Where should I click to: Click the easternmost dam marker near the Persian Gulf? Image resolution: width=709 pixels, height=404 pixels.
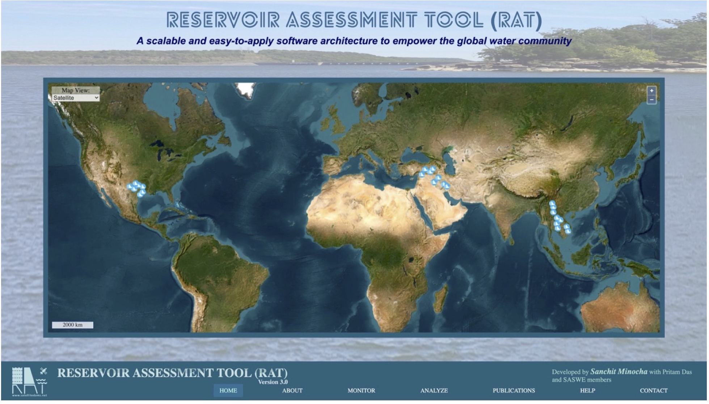click(x=447, y=186)
